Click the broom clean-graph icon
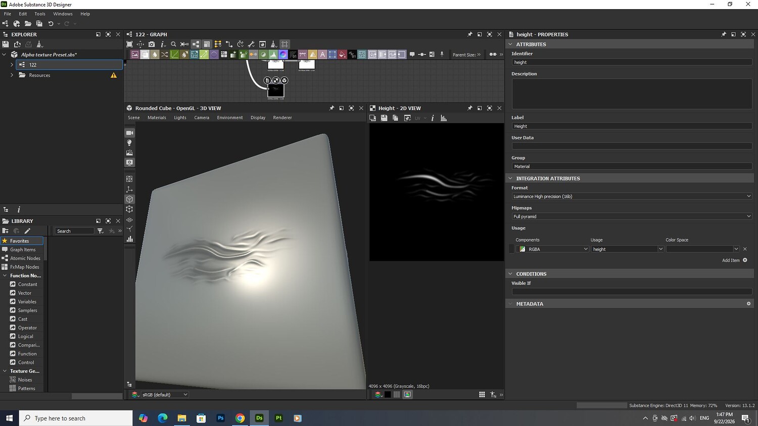Image resolution: width=758 pixels, height=426 pixels. (273, 44)
